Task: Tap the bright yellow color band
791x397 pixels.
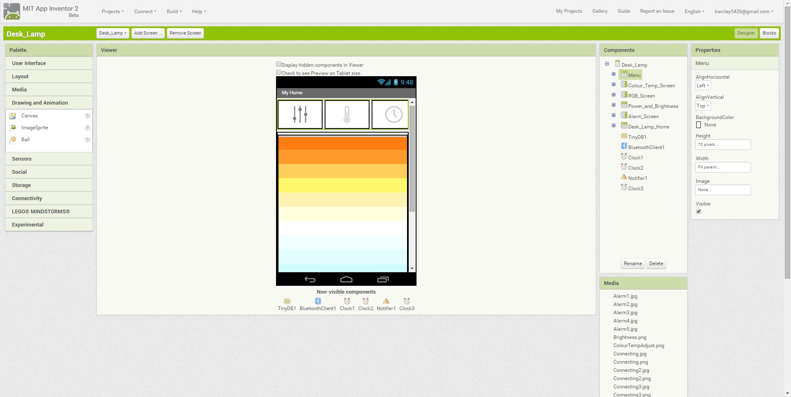Action: [x=343, y=185]
